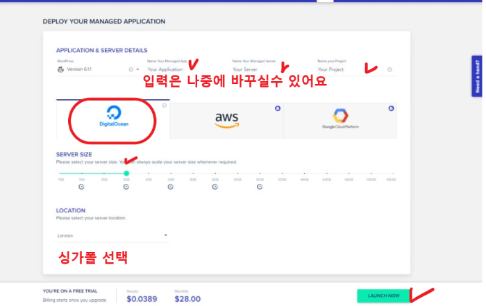Click the $0.0389 hourly price
The height and width of the screenshot is (306, 486).
tap(142, 299)
